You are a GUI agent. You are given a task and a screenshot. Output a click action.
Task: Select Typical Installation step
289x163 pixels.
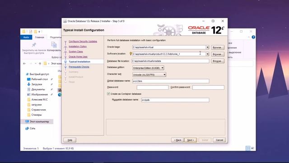tap(79, 62)
